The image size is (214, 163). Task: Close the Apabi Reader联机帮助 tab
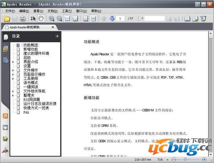(53, 27)
